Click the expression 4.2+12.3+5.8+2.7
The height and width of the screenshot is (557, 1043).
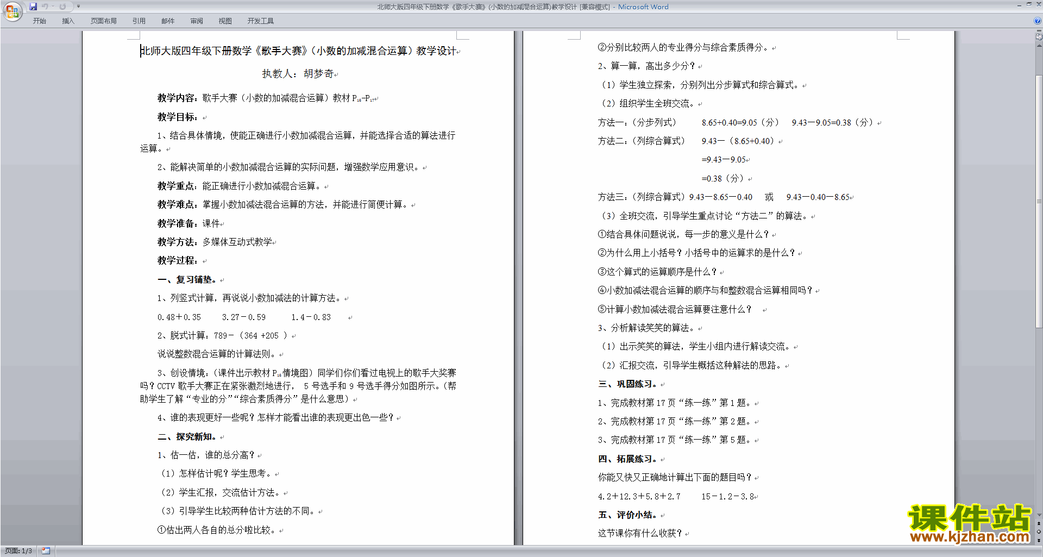click(x=639, y=497)
